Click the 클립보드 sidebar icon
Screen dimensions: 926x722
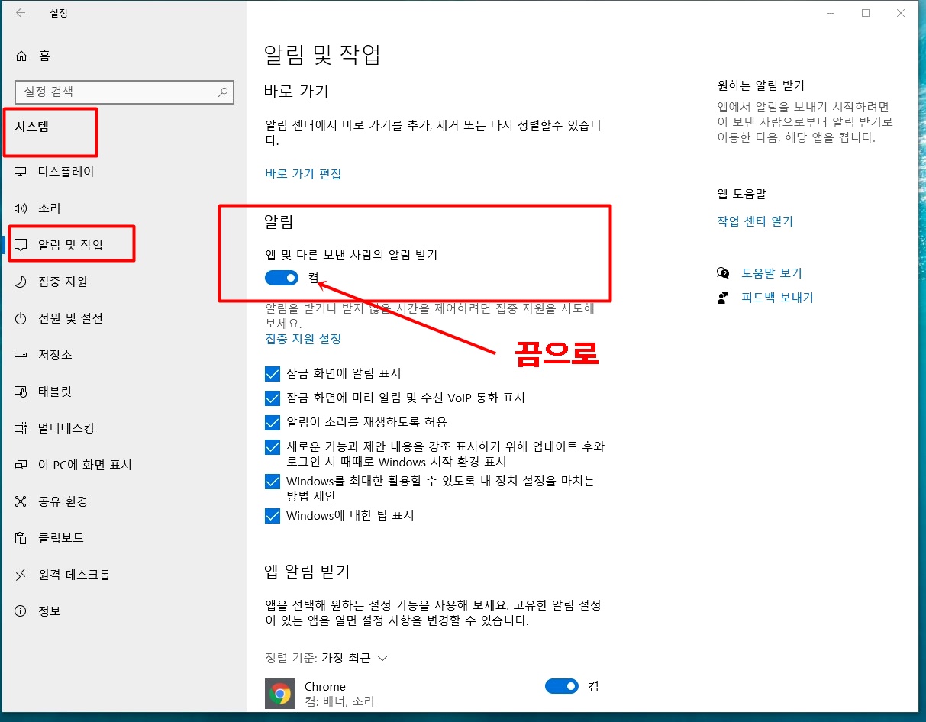click(x=21, y=538)
